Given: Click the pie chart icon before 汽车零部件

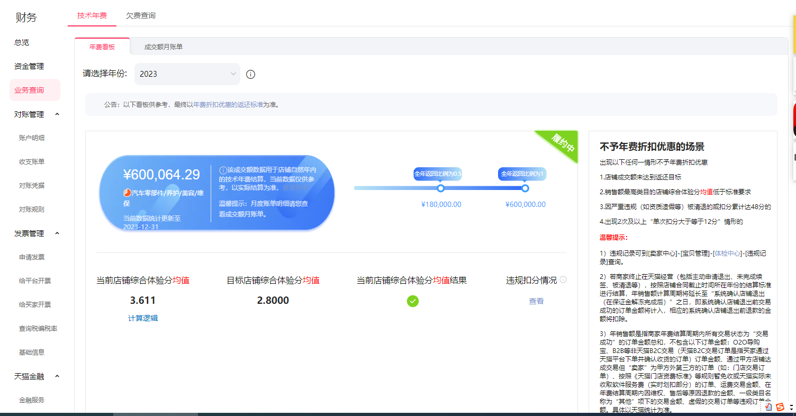Looking at the screenshot, I should 127,193.
